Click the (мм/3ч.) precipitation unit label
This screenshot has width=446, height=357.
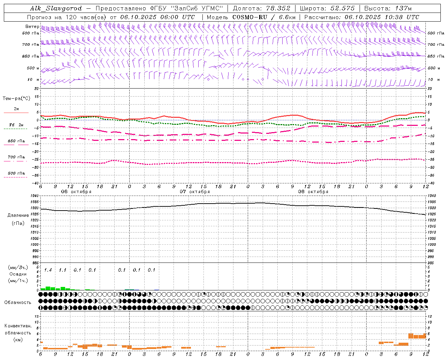click(x=18, y=267)
